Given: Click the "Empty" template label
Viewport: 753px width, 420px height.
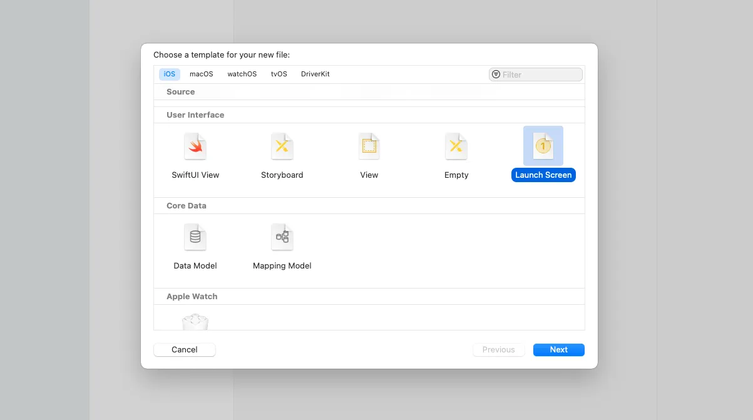Looking at the screenshot, I should 456,175.
